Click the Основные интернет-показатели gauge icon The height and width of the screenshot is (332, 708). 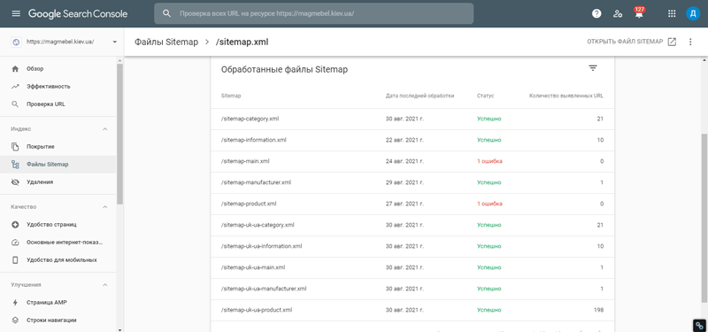pyautogui.click(x=15, y=242)
